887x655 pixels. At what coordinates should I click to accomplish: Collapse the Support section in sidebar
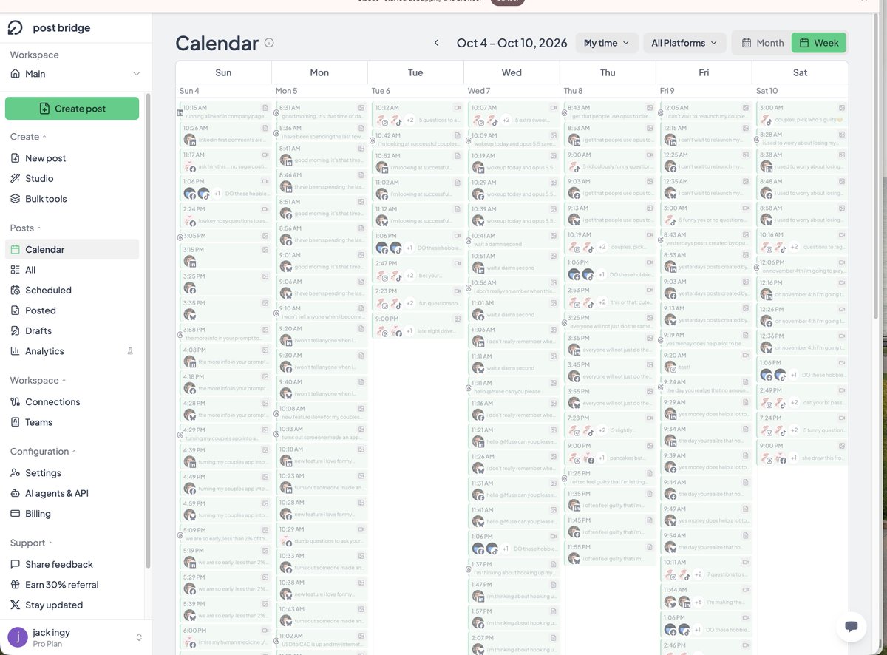click(x=31, y=543)
